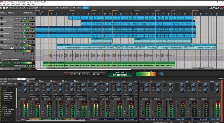Click the Snare track instrument icon

[2, 24]
